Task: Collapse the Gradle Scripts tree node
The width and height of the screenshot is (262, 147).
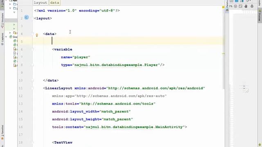Action: [x=6, y=37]
